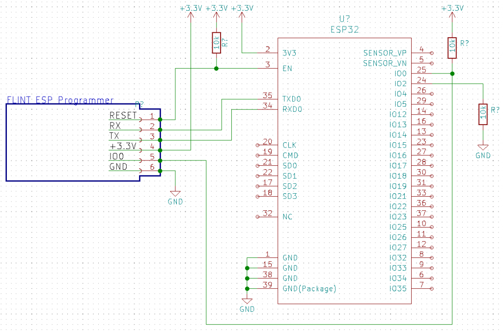Select the SENSOR_VP pin label
Viewport: 503px width, 332px height.
(385, 53)
